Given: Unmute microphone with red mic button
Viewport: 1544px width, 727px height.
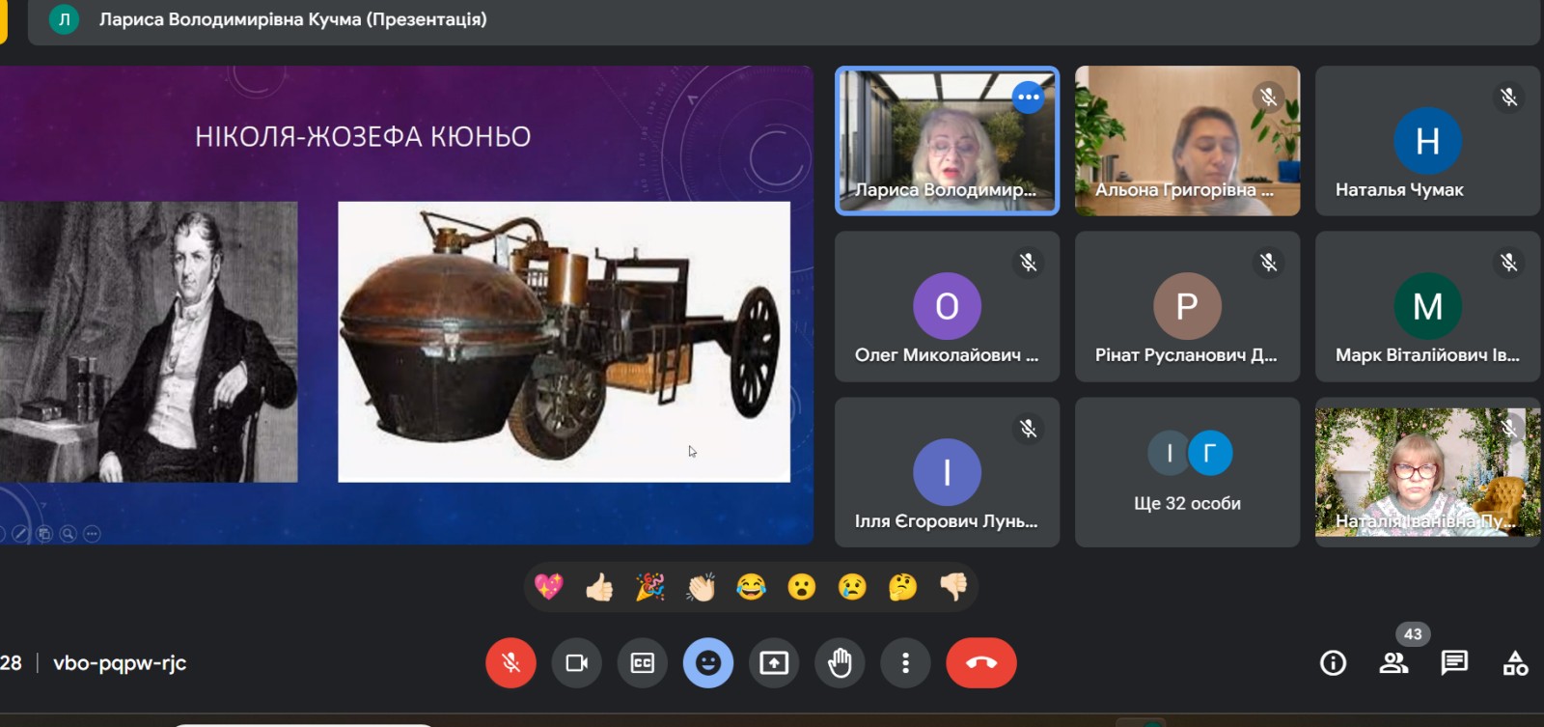Looking at the screenshot, I should 510,663.
